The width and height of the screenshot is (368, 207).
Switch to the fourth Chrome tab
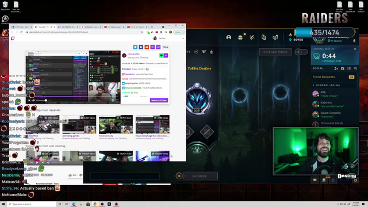[91, 27]
